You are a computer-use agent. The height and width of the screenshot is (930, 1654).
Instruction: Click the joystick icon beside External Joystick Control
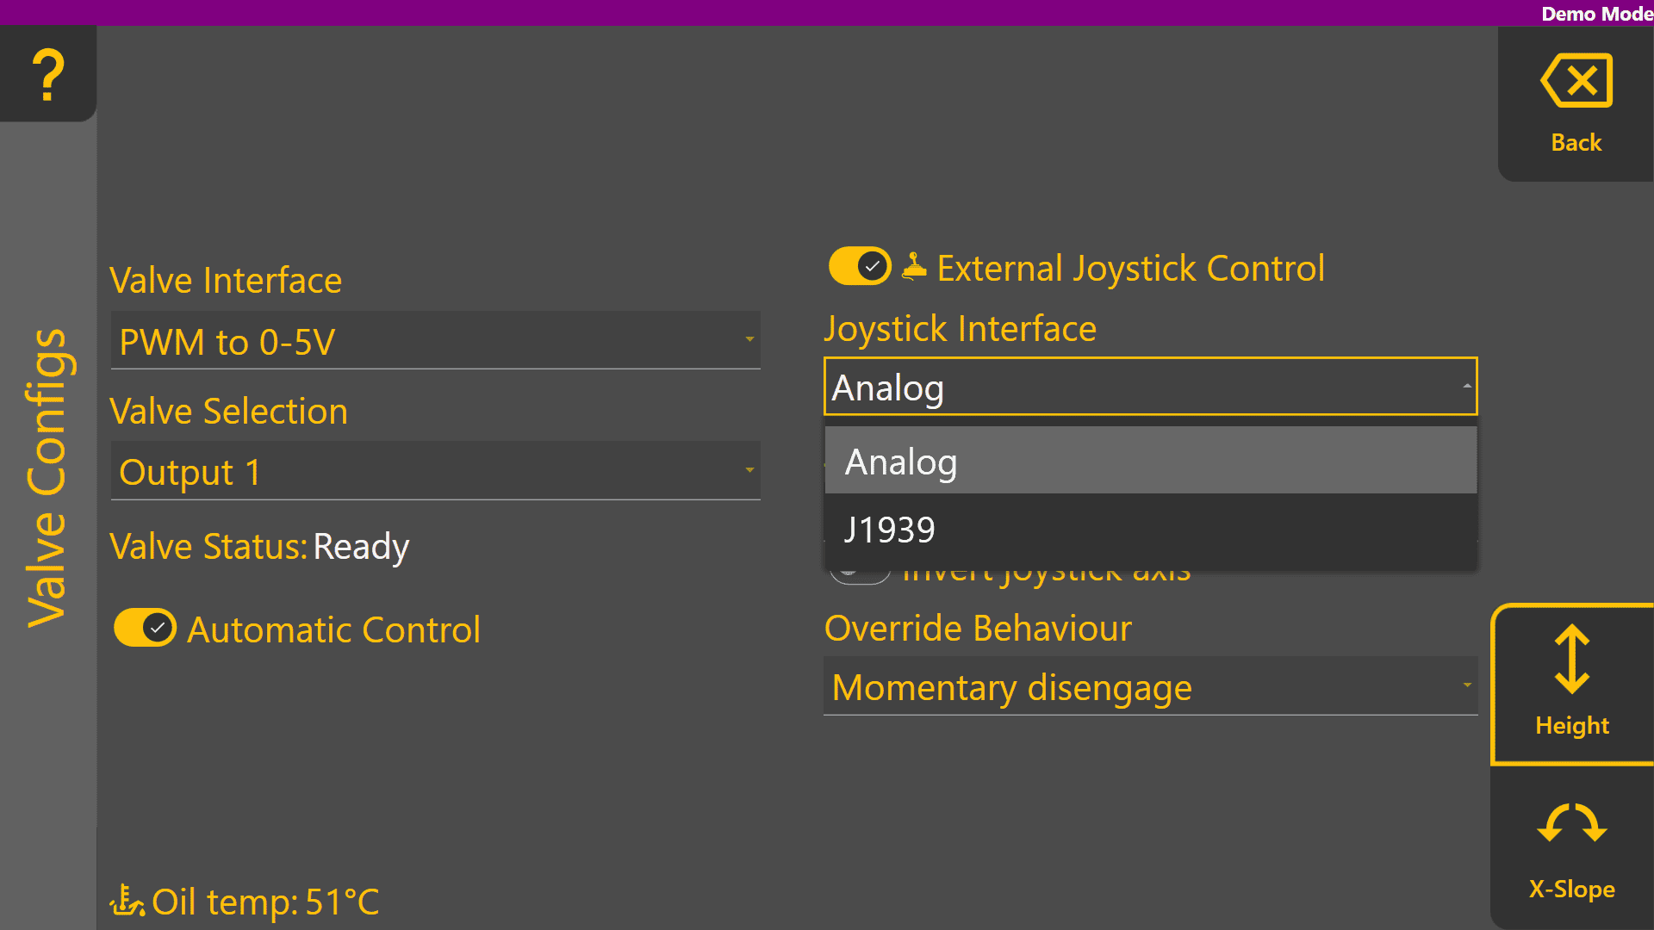point(914,267)
